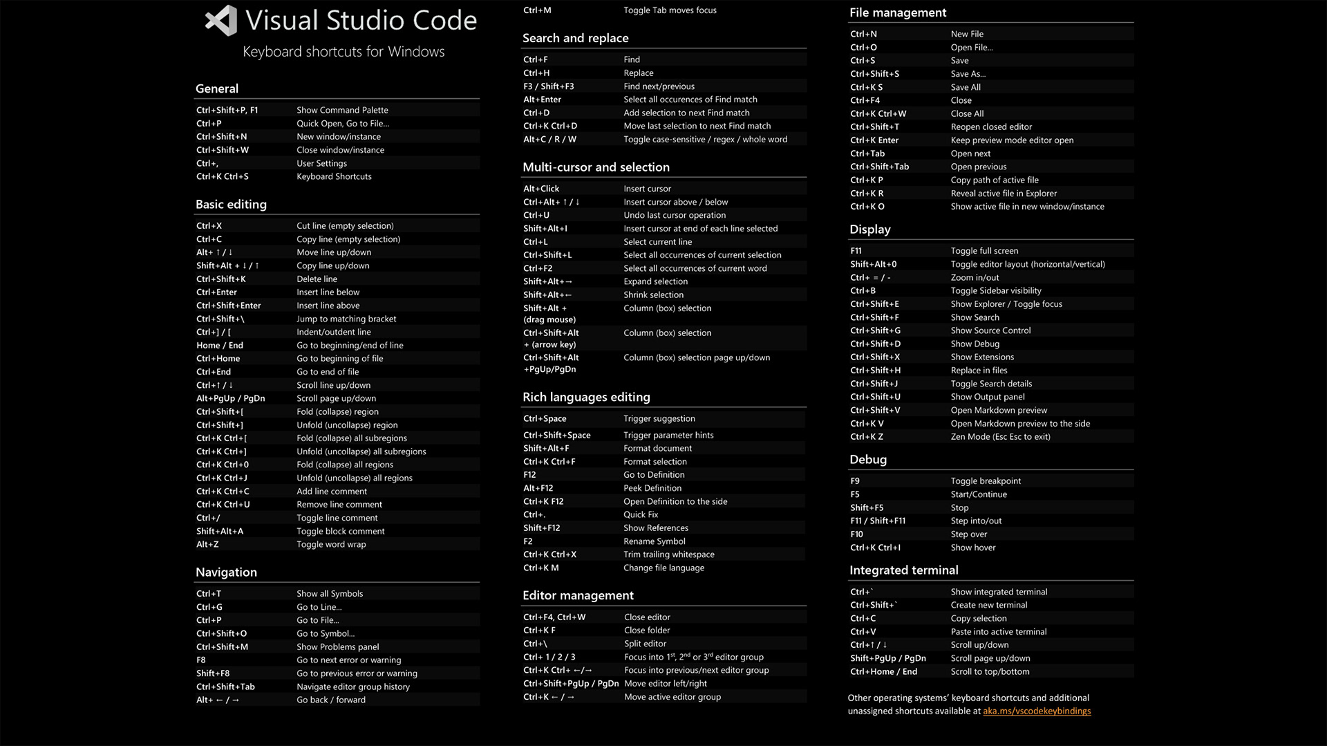Click the 'Toggle word wrap' row
This screenshot has width=1327, height=746.
(x=337, y=544)
